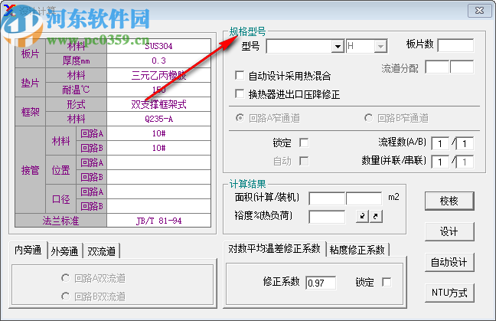Click the 板片数 input field
The width and height of the screenshot is (496, 321).
[456, 46]
